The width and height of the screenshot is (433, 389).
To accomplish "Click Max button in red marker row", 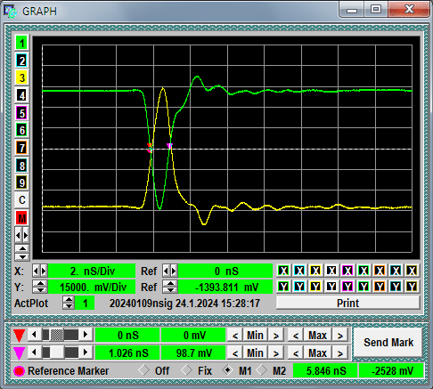I will [x=317, y=336].
